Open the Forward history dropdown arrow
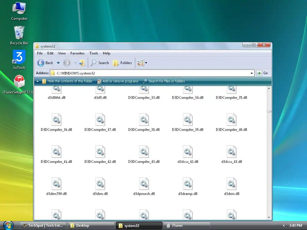307x230 pixels. point(75,63)
